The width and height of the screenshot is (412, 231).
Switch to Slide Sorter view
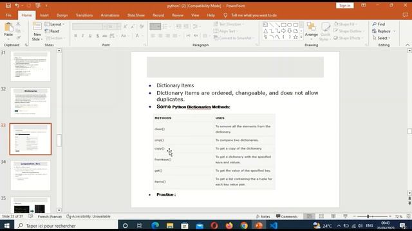(x=321, y=216)
